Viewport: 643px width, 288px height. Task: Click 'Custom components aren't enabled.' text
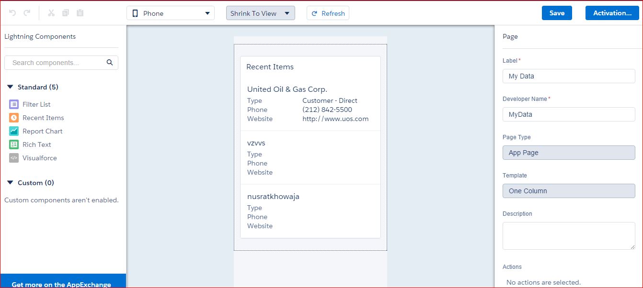(x=61, y=200)
